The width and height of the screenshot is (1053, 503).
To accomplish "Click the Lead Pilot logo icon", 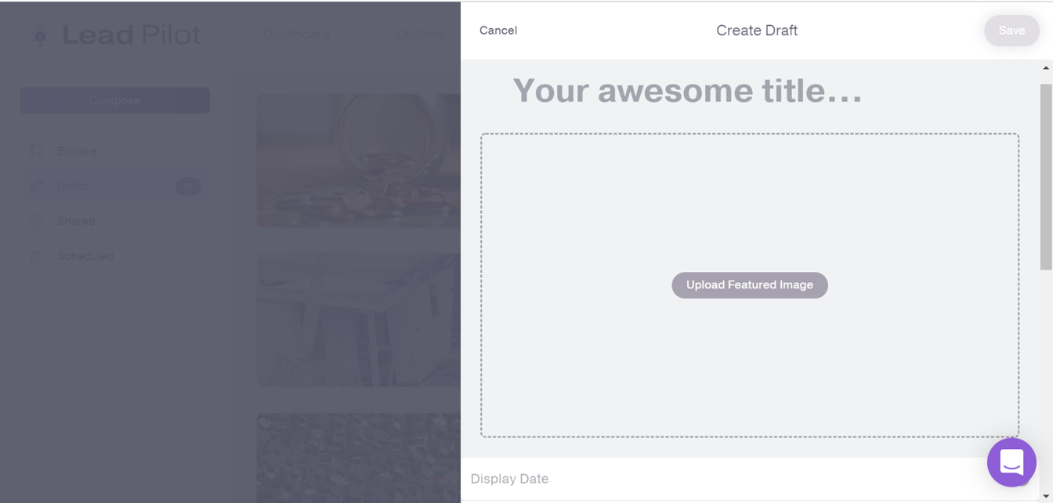I will (41, 36).
